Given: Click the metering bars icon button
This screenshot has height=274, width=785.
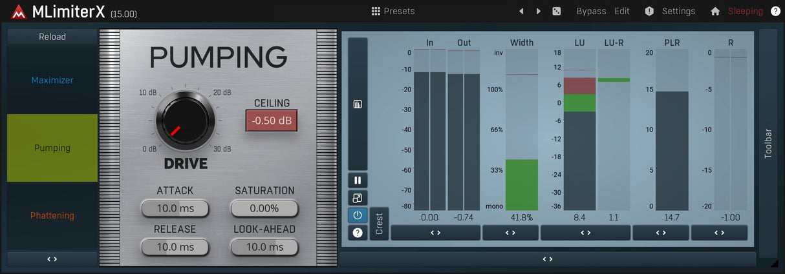Looking at the screenshot, I should [358, 104].
